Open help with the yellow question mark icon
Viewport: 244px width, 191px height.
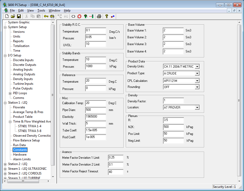pos(107,16)
